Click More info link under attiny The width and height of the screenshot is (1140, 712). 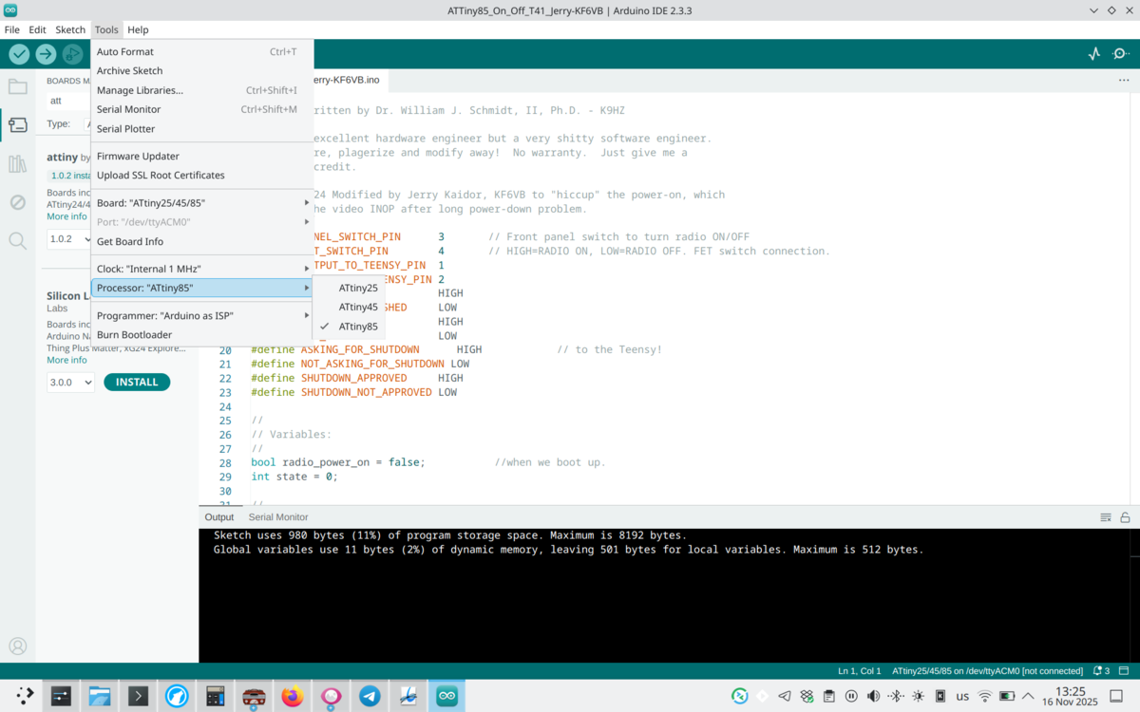(x=66, y=216)
